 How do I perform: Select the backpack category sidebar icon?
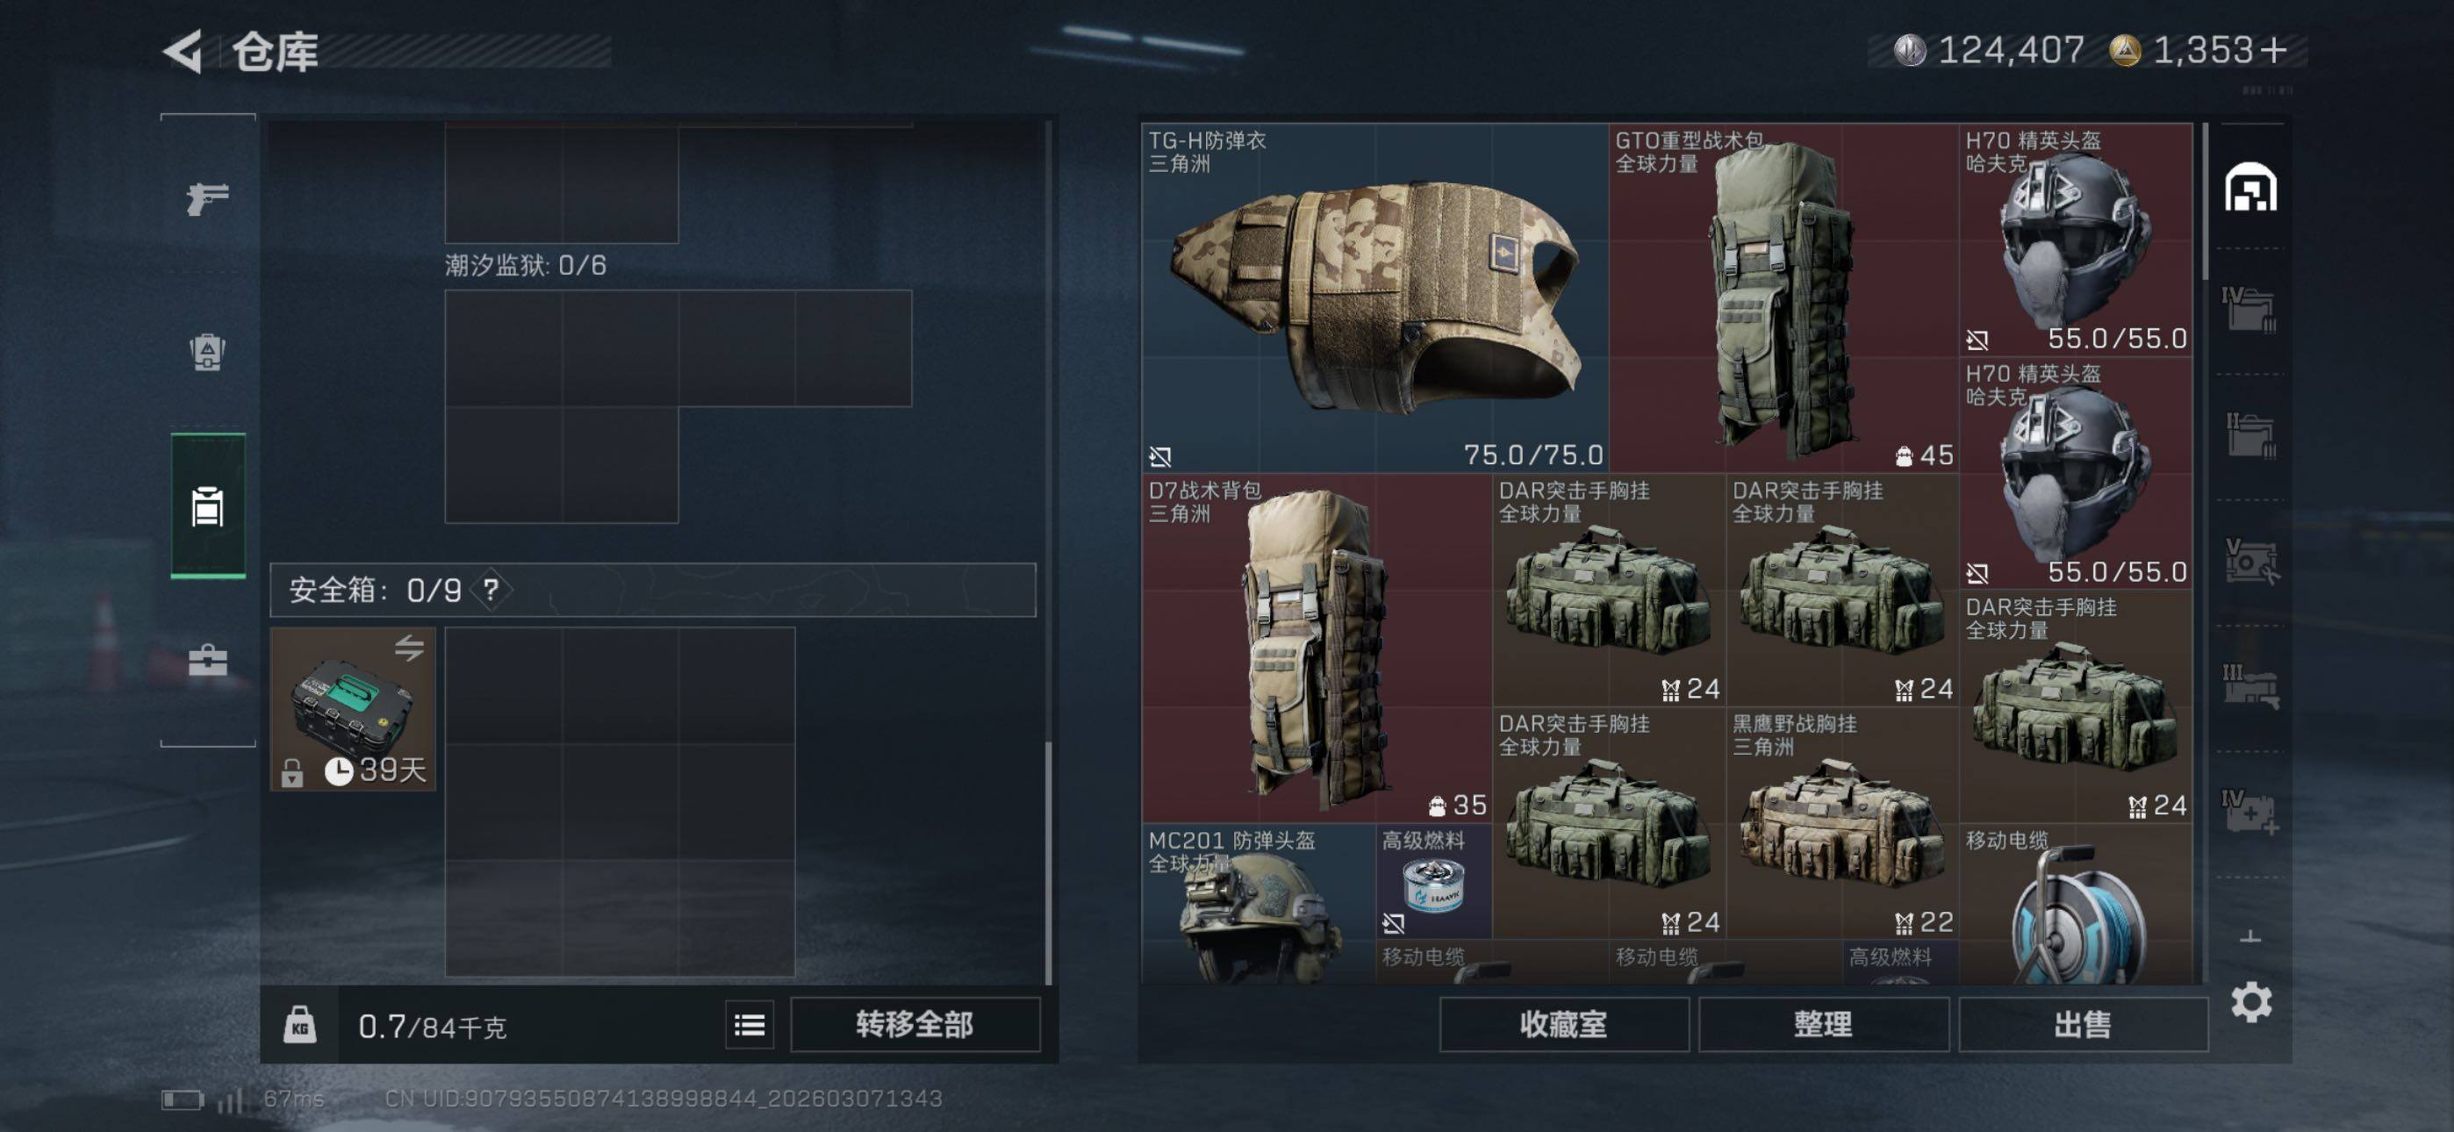pyautogui.click(x=208, y=353)
